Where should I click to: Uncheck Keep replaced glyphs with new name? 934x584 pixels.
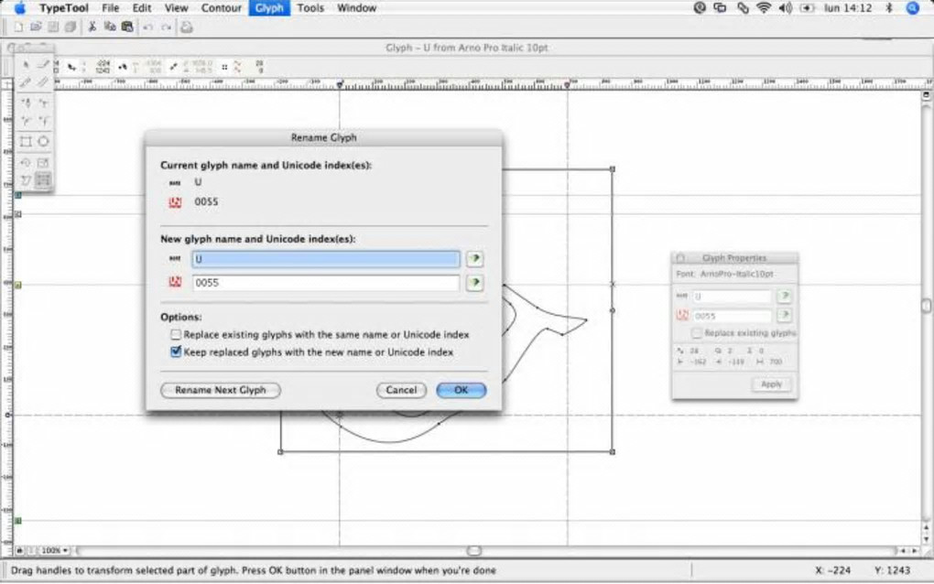tap(176, 351)
